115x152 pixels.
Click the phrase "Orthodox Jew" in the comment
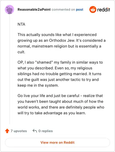coord(62,40)
